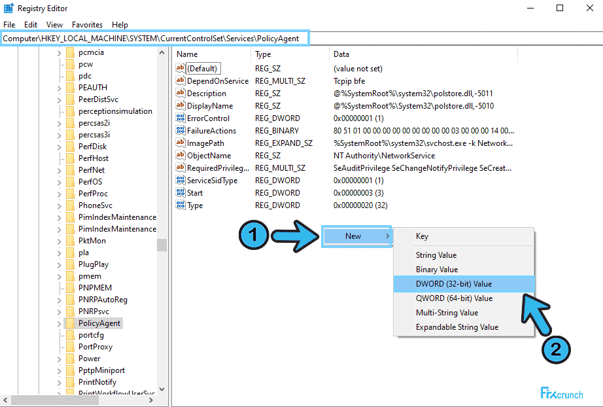Viewport: 603px width, 407px height.
Task: Expand the PeerDistSvc tree node
Action: (x=60, y=99)
